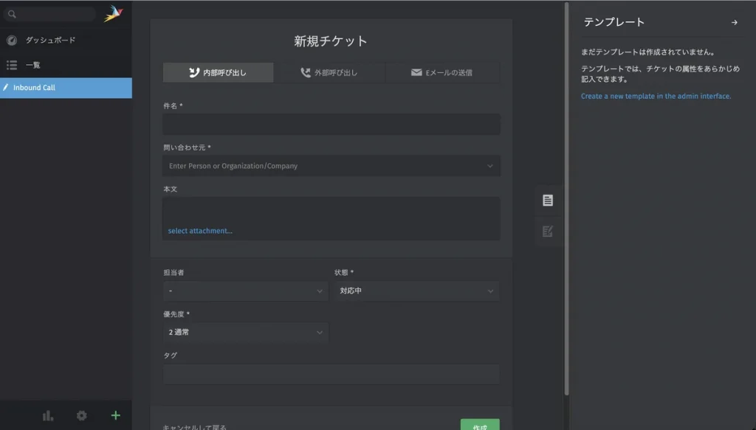Screen dimensions: 756x430
Task: Open the 状態 dropdown showing 対応中
Action: coord(416,291)
